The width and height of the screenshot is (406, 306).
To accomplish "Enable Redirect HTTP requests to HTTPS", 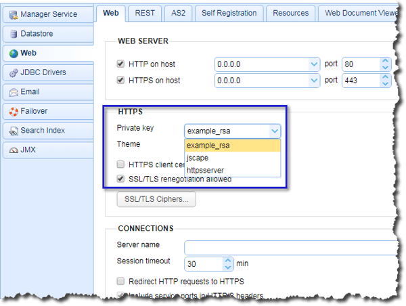I will pyautogui.click(x=120, y=281).
